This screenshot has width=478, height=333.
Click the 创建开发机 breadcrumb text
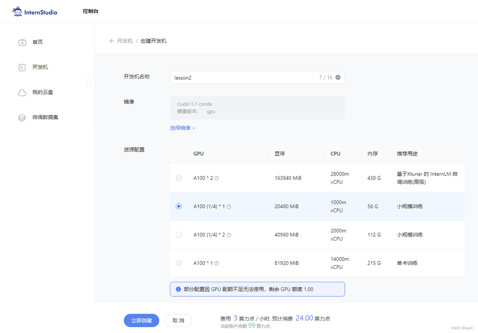153,41
